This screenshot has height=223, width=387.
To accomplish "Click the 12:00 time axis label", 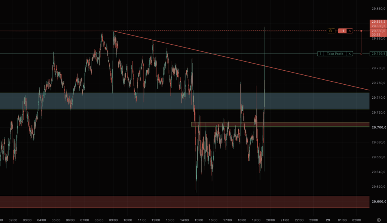I will click(x=156, y=220).
